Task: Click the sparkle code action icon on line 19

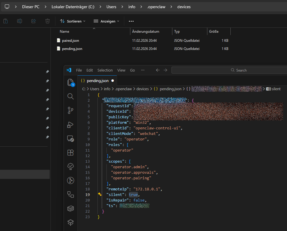Action: coord(100,194)
